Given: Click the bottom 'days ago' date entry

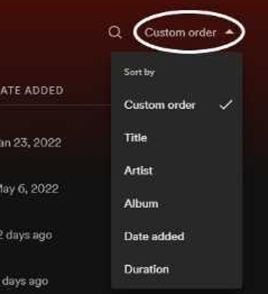Looking at the screenshot, I should 24,281.
